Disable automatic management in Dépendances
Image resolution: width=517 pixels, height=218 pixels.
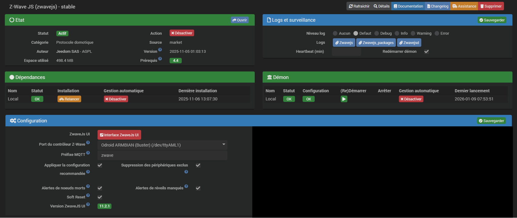(x=116, y=99)
